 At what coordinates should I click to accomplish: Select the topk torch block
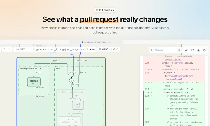coord(78,105)
